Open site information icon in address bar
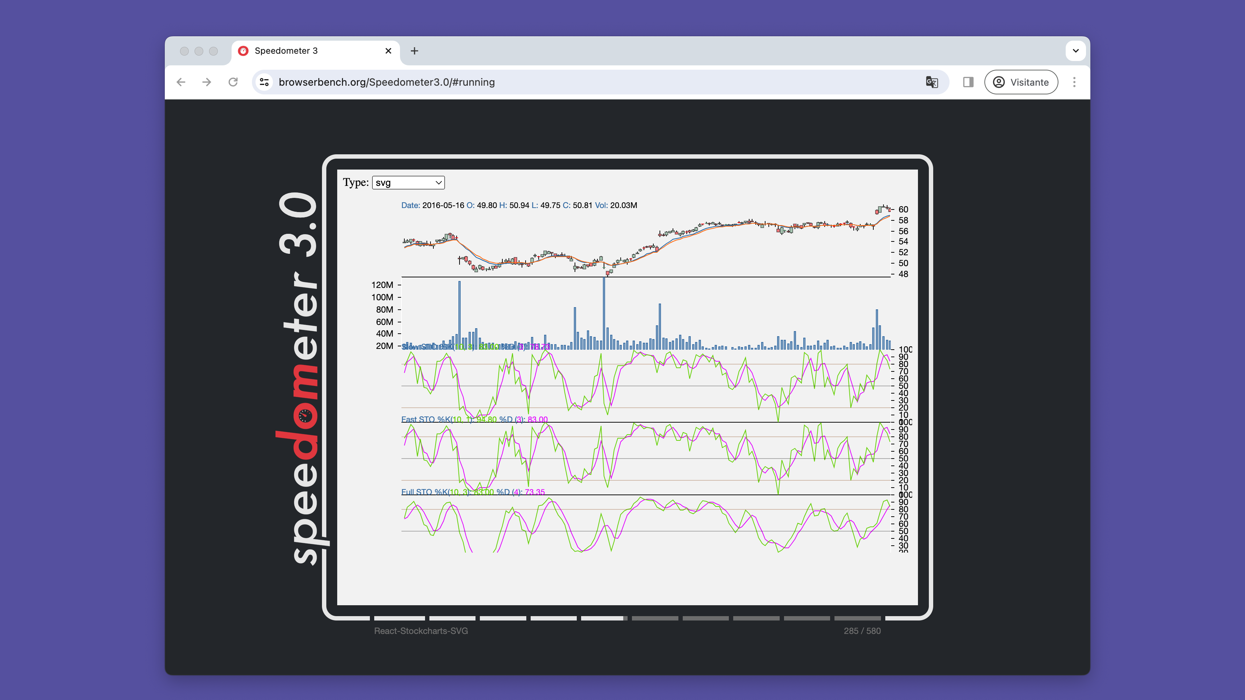 pos(264,82)
